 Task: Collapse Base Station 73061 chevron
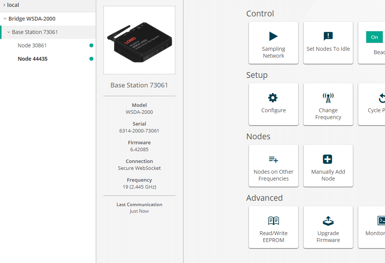[8, 32]
